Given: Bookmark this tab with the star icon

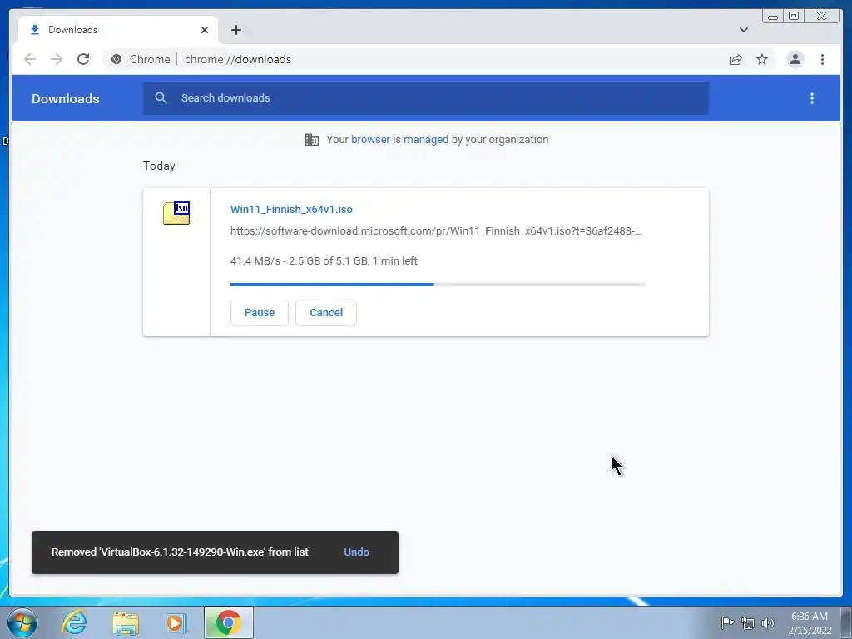Looking at the screenshot, I should (762, 59).
